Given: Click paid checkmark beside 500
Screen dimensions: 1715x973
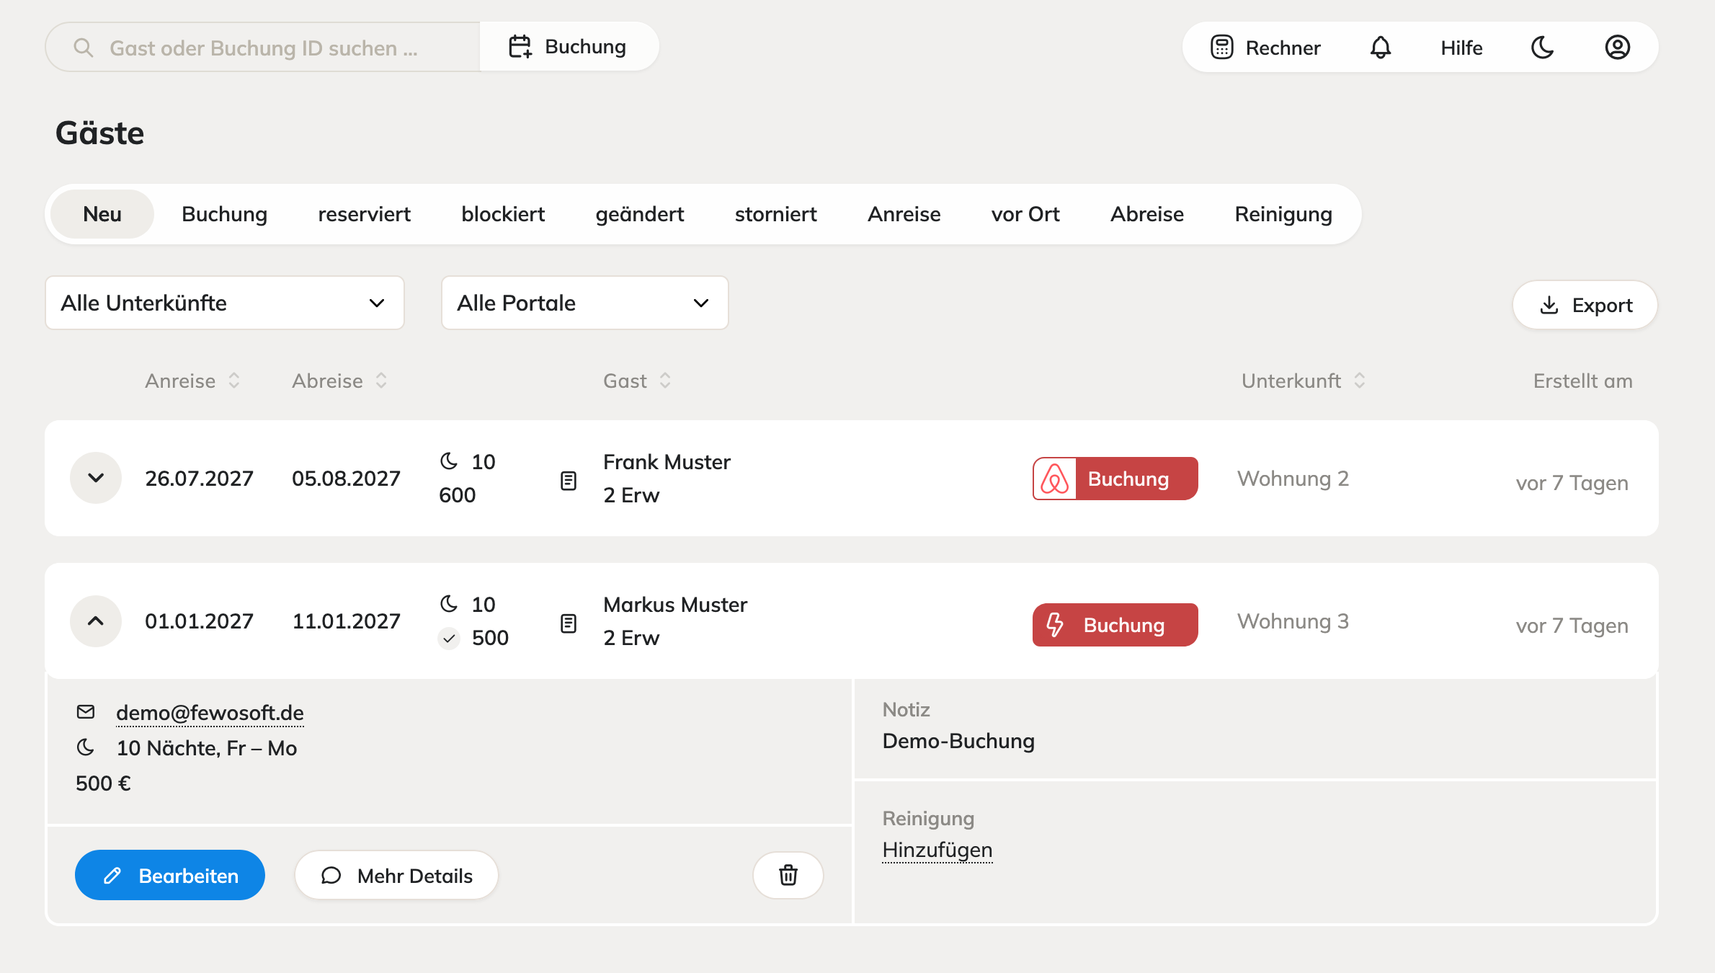Looking at the screenshot, I should 449,639.
